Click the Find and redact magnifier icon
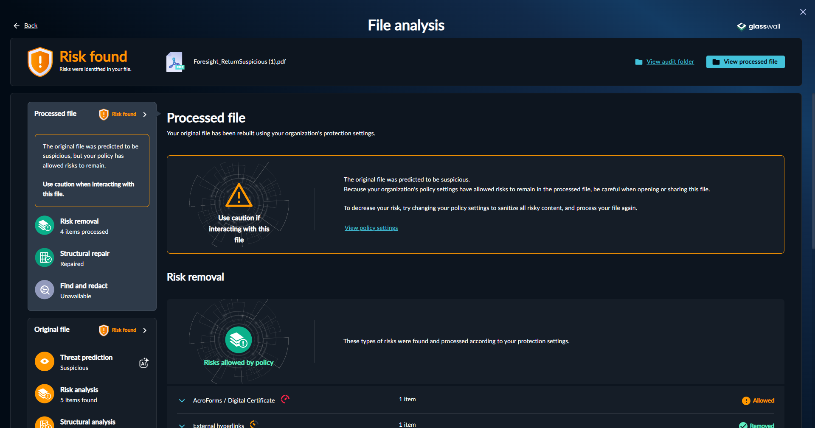Image resolution: width=815 pixels, height=428 pixels. pos(44,290)
